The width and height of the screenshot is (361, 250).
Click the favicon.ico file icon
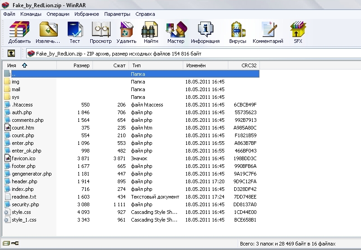tap(8, 158)
